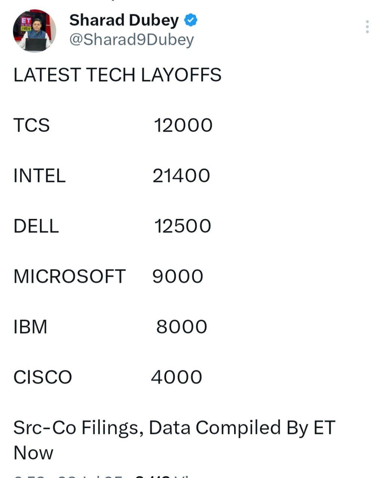The image size is (389, 478).
Task: Tap the 8000 figure beside IBM
Action: (x=182, y=327)
